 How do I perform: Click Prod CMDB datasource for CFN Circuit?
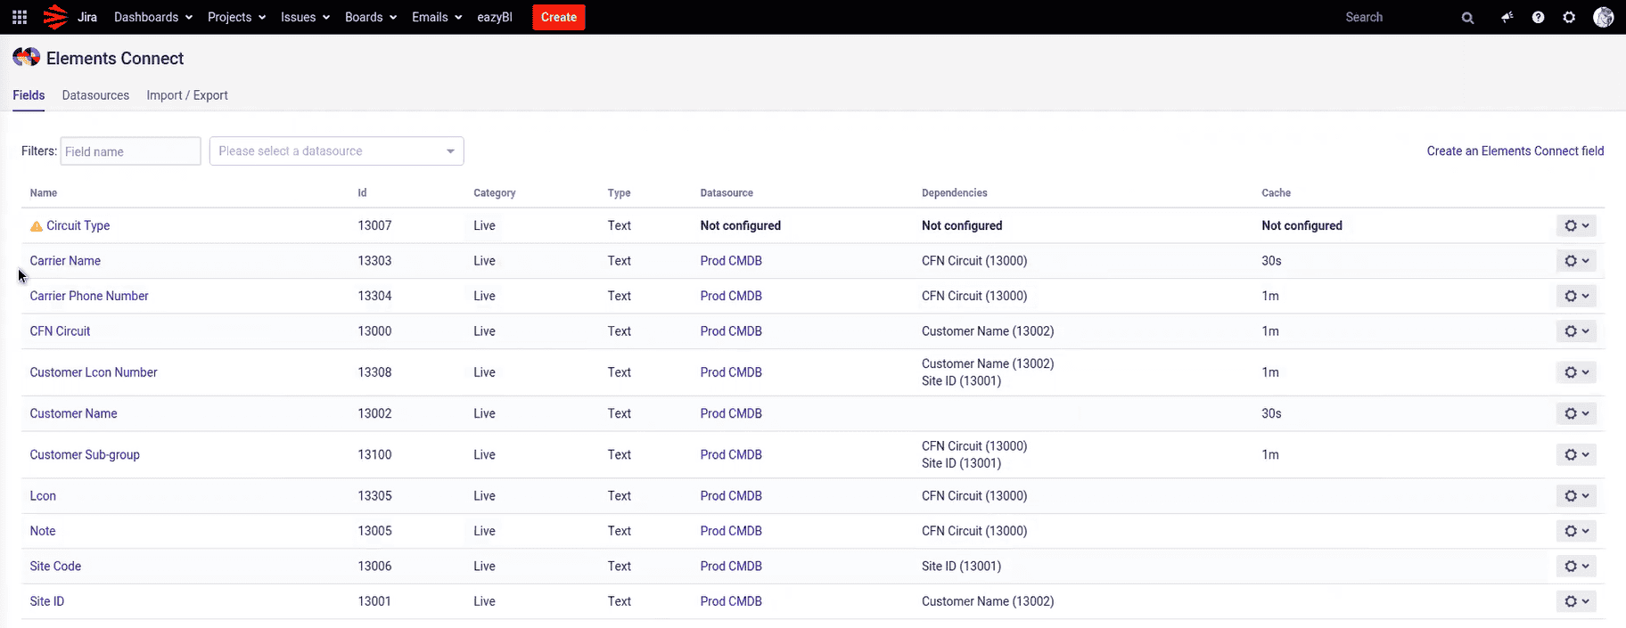click(731, 331)
